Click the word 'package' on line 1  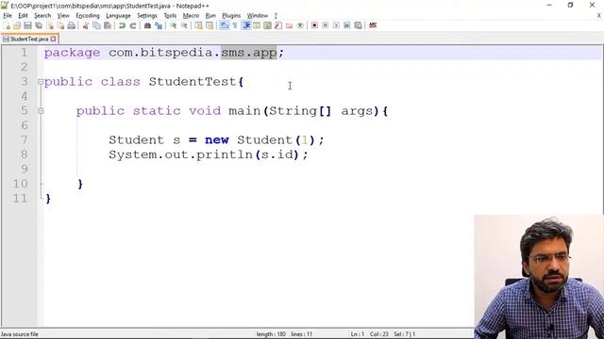tap(72, 53)
